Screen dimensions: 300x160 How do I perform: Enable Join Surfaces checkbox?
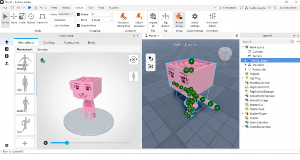click(52, 26)
